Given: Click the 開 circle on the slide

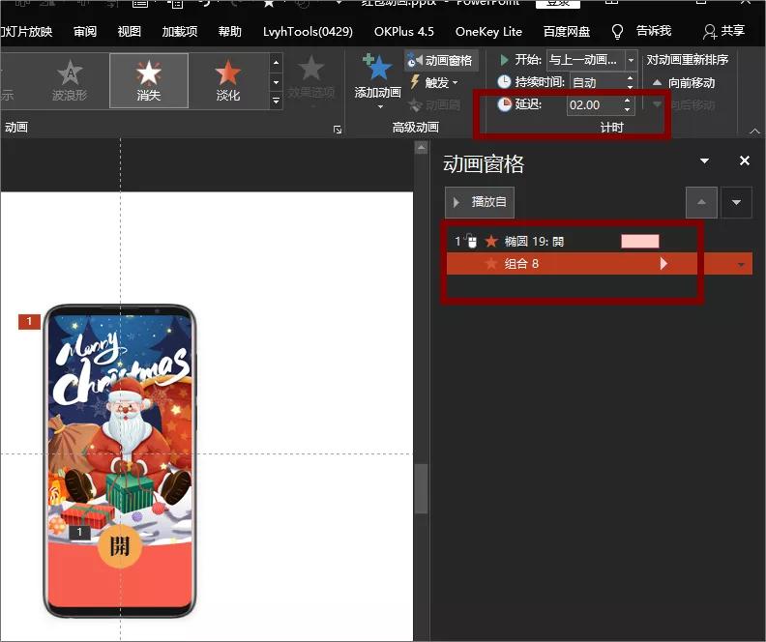Looking at the screenshot, I should point(120,546).
